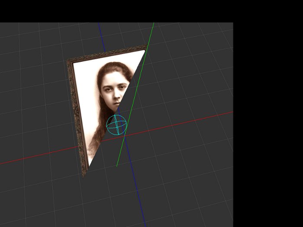Select the green axis line above the portrait

(151, 35)
